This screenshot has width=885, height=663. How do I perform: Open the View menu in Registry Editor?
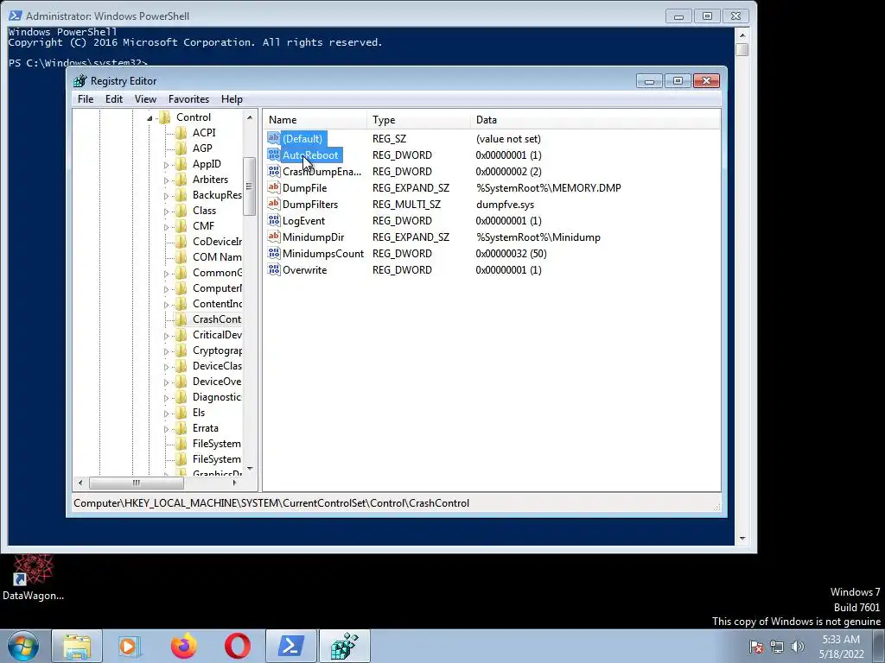coord(145,99)
